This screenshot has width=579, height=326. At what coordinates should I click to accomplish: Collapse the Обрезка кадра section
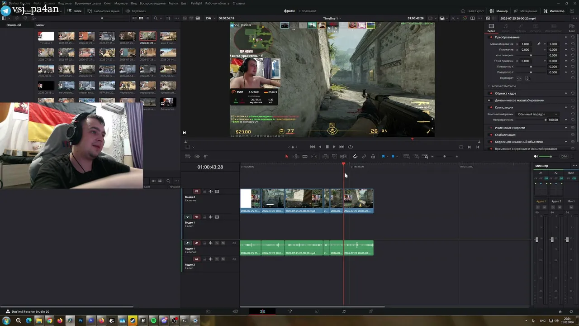pyautogui.click(x=505, y=93)
